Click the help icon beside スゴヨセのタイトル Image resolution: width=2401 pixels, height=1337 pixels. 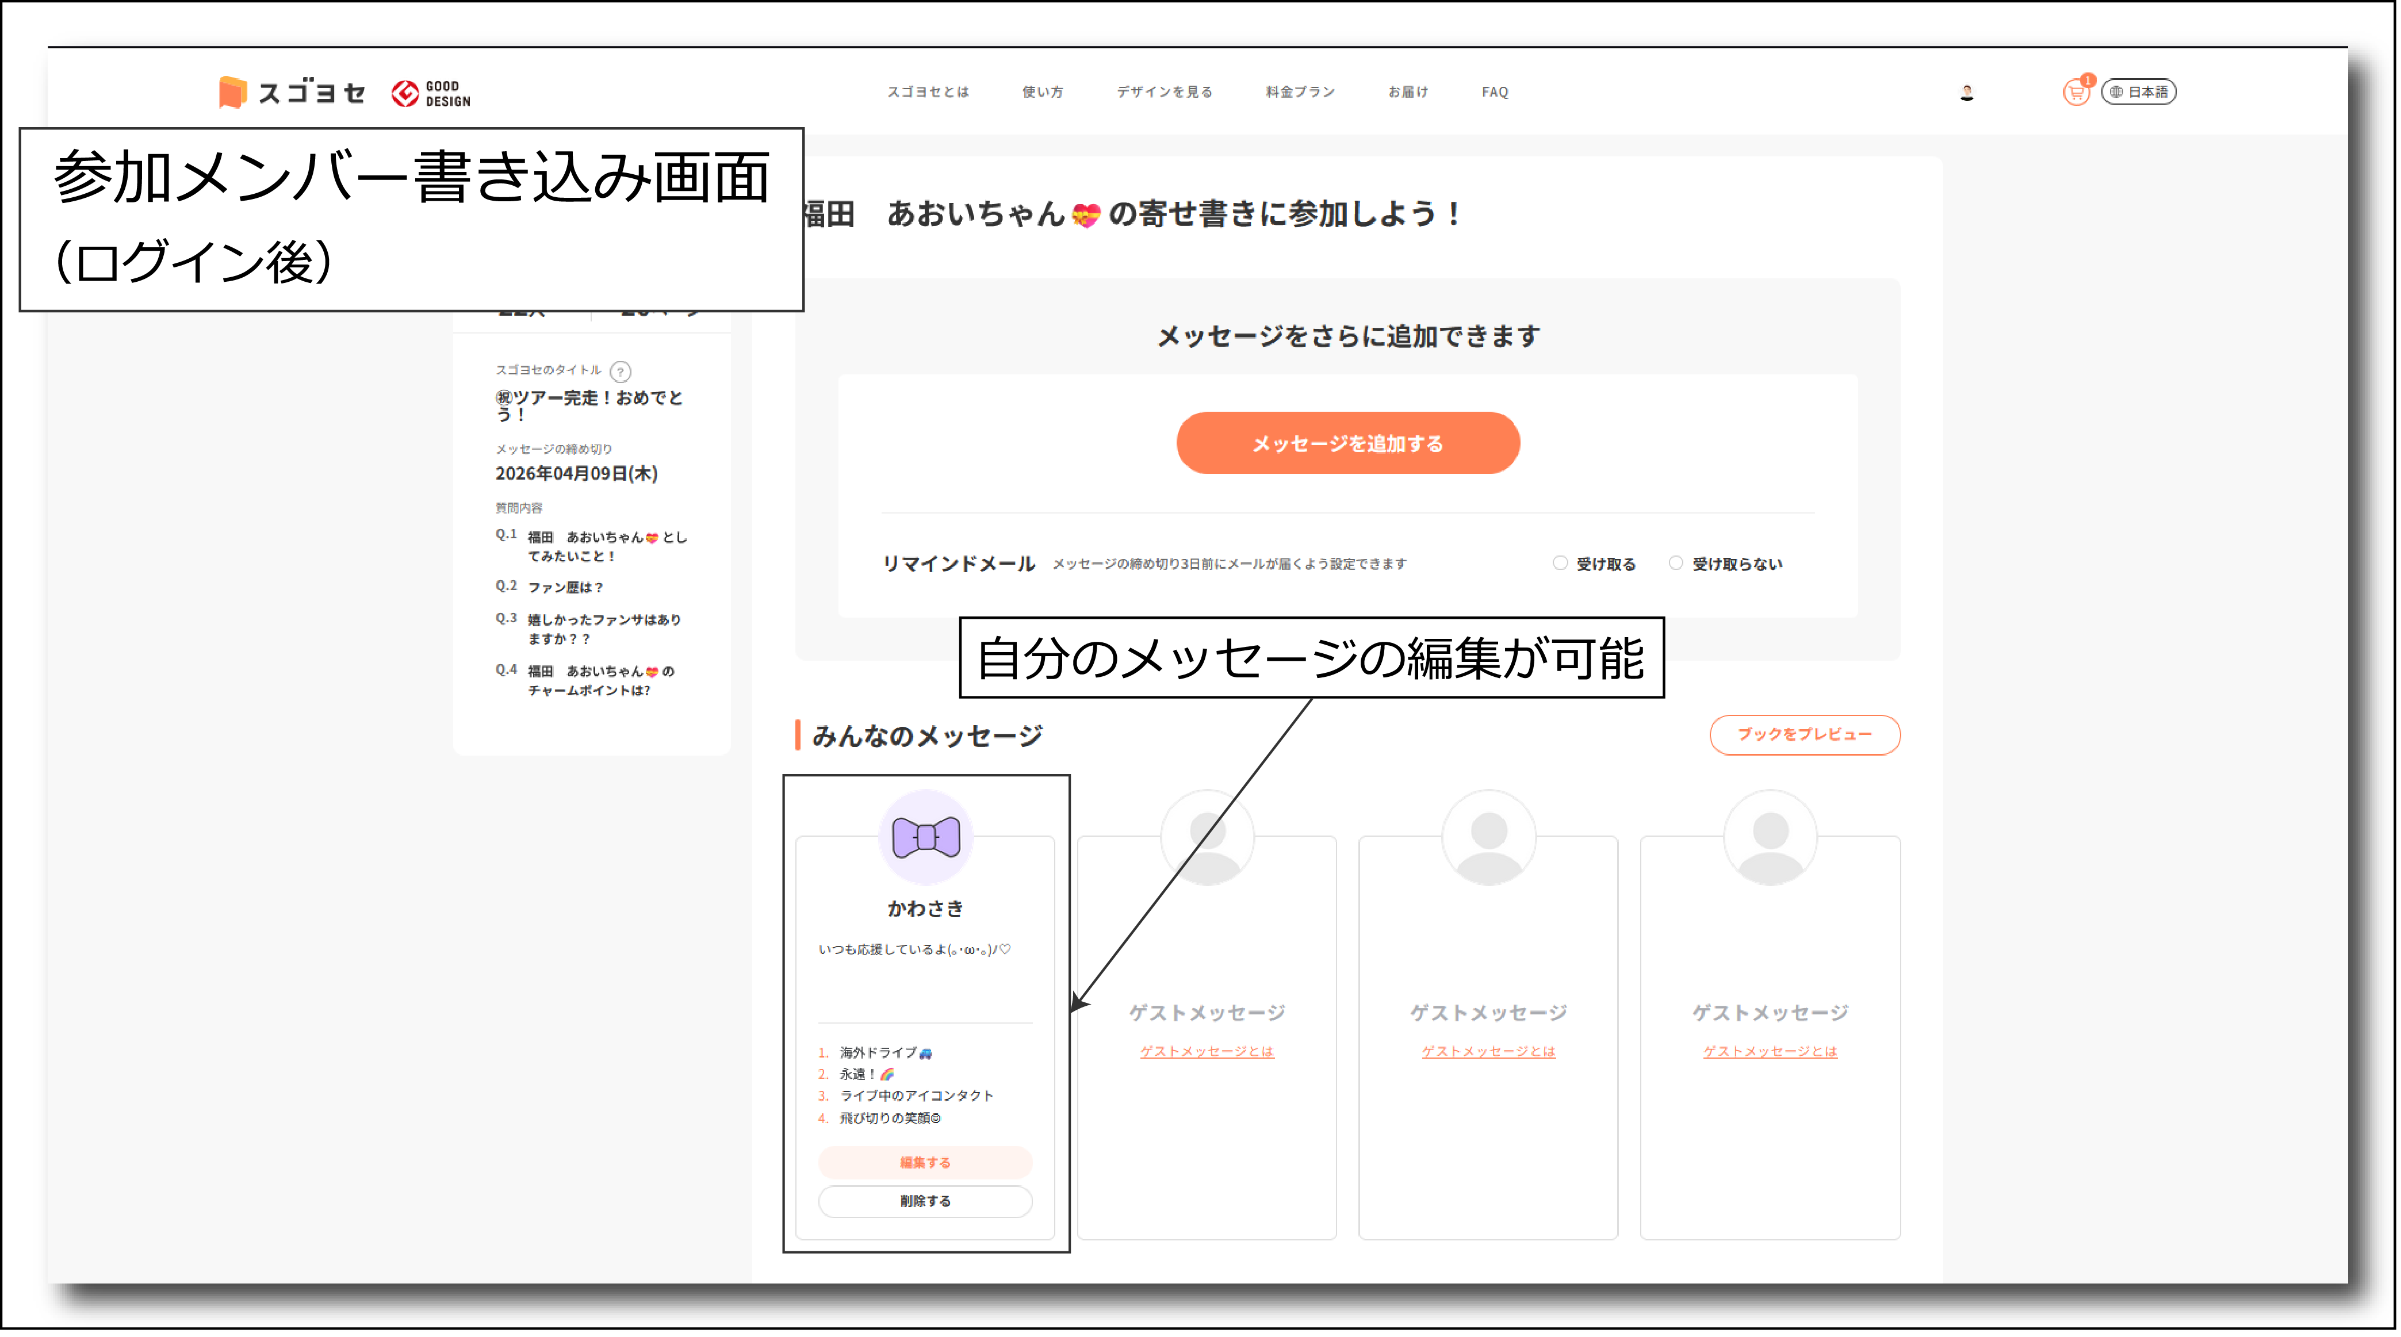621,371
